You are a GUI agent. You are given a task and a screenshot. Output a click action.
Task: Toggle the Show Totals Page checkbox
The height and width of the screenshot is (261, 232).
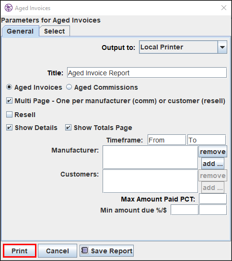(68, 128)
